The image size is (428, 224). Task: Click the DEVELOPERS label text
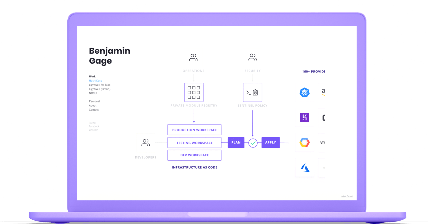point(146,157)
